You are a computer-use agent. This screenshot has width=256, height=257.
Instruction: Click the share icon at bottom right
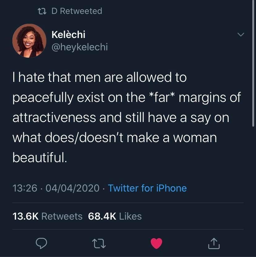click(x=214, y=243)
